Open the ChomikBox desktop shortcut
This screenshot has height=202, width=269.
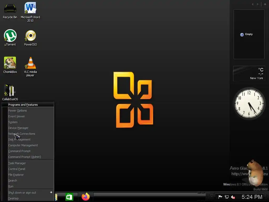click(10, 65)
